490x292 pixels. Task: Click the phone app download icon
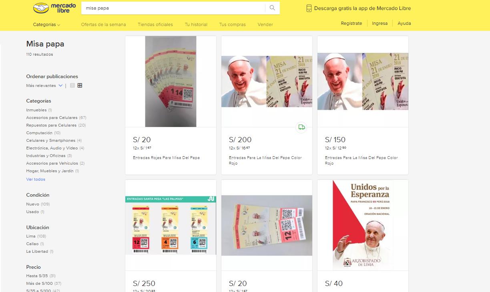309,8
